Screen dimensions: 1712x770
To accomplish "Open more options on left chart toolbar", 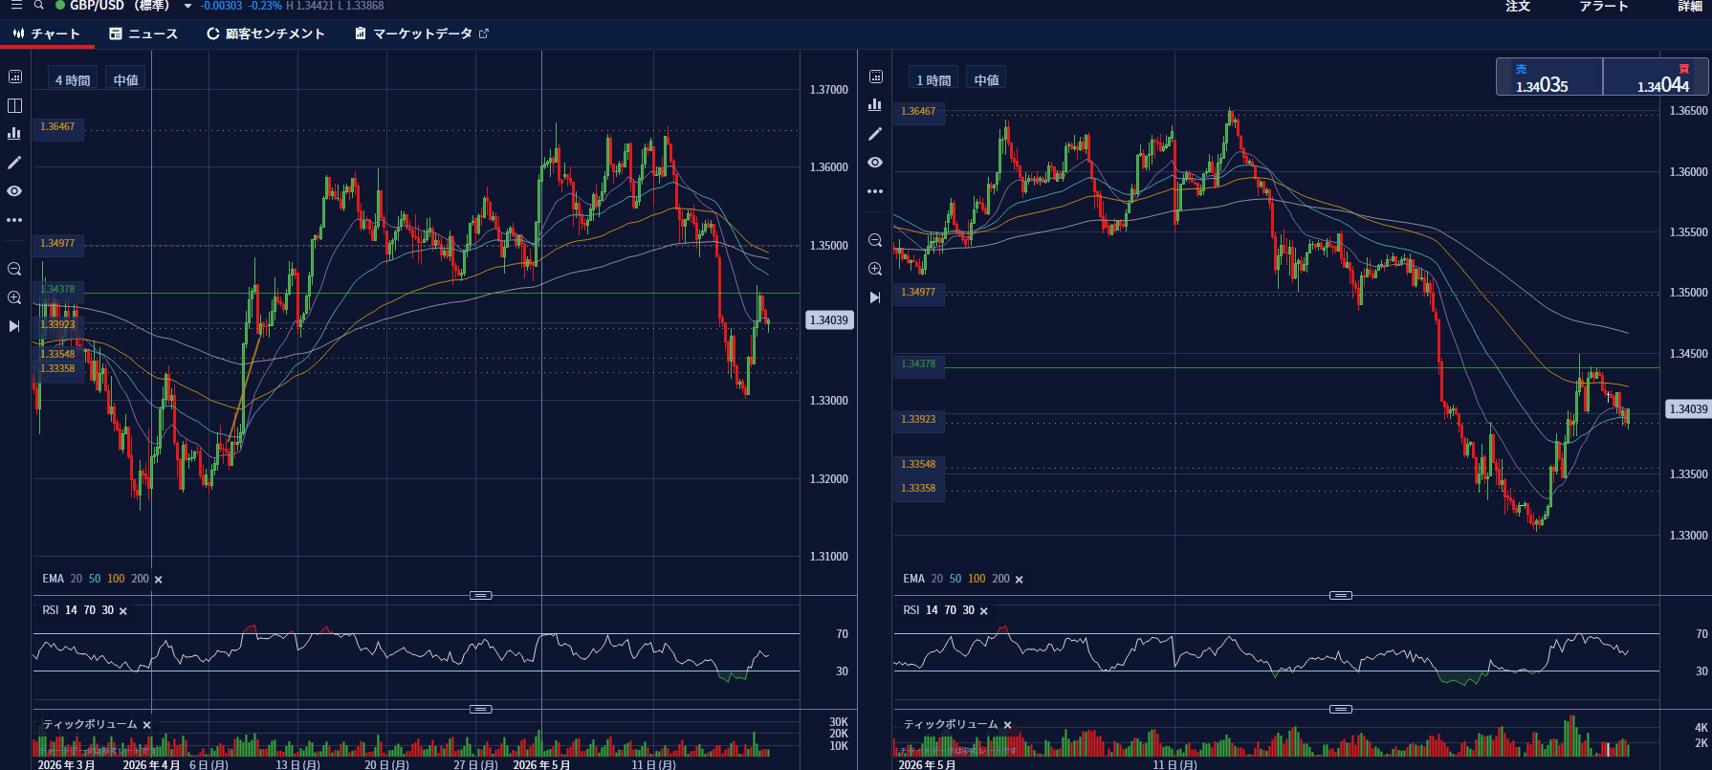I will pyautogui.click(x=14, y=220).
